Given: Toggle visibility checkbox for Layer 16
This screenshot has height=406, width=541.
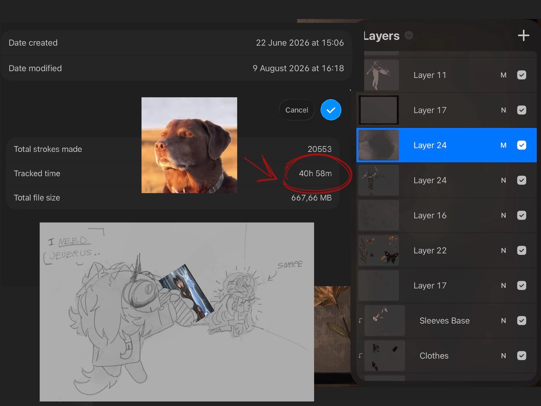Looking at the screenshot, I should pos(522,215).
